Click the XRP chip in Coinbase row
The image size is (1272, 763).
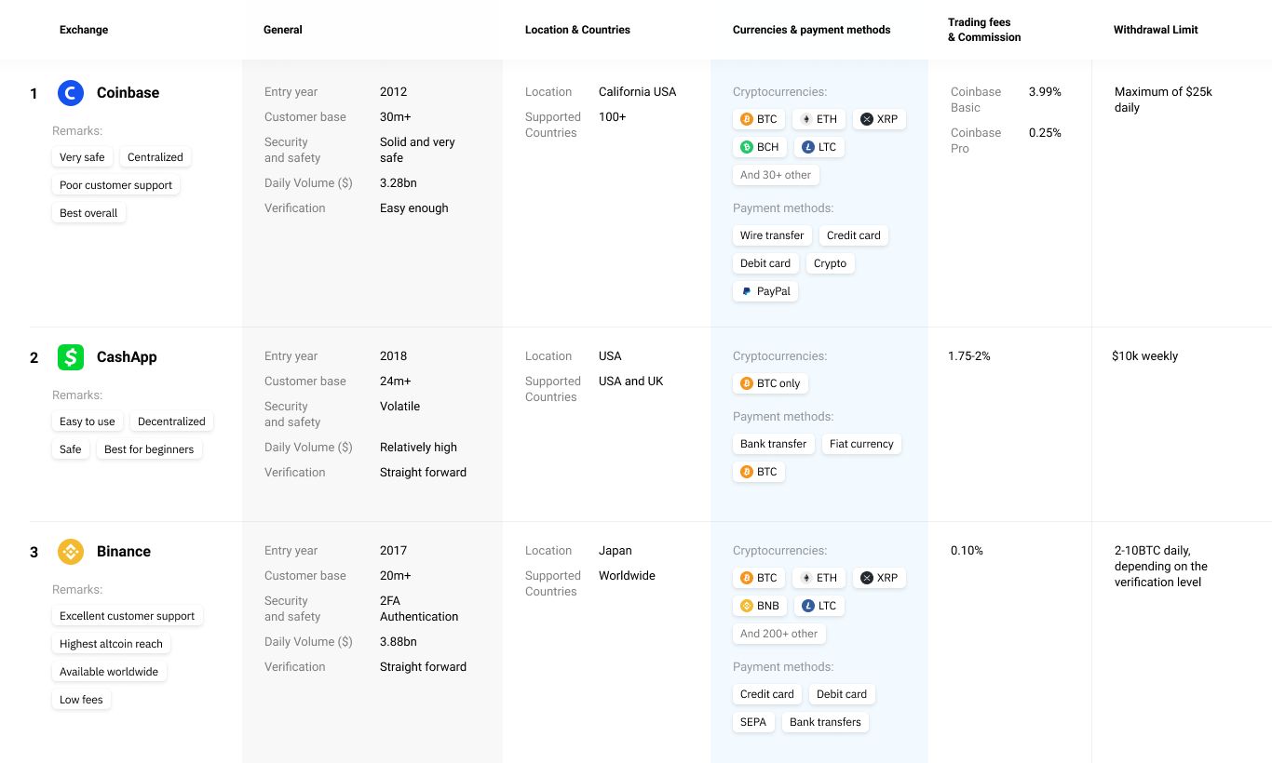coord(879,119)
